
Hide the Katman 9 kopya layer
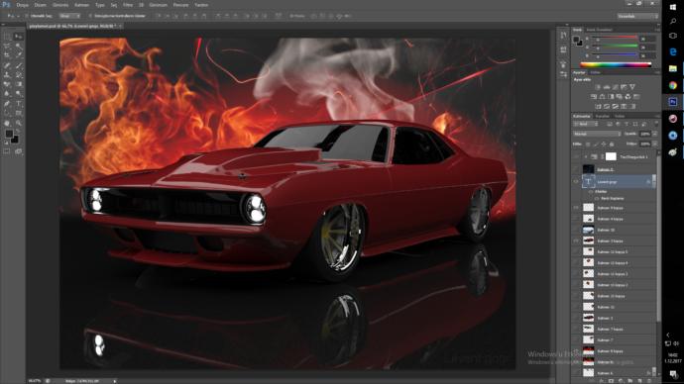576,208
